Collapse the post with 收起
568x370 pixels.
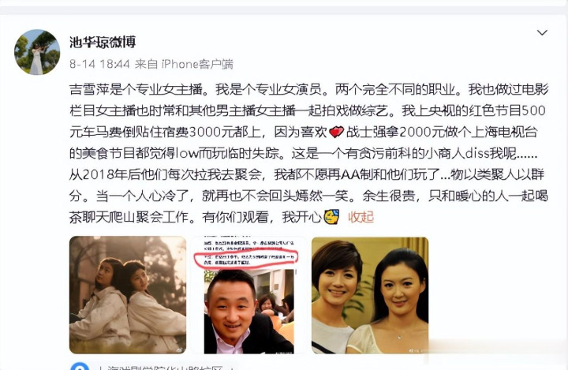(361, 217)
